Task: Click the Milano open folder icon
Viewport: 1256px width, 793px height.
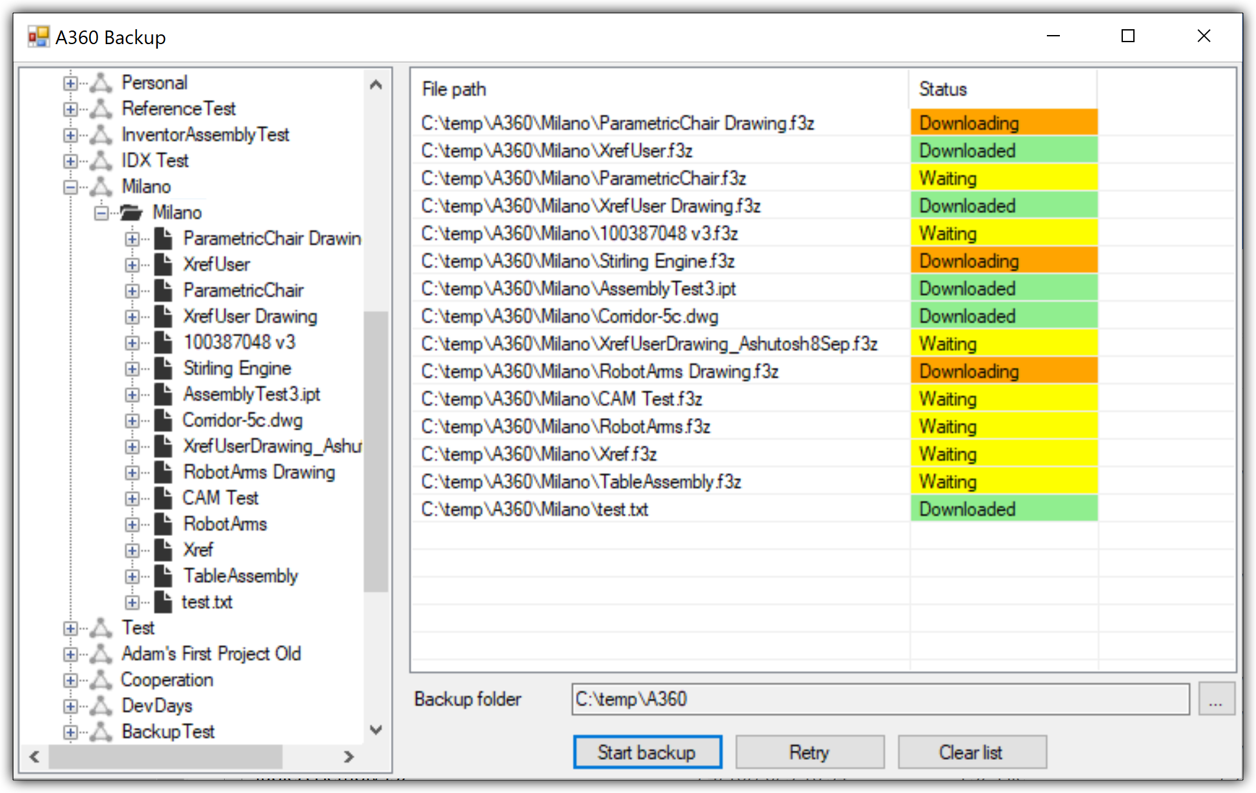Action: pyautogui.click(x=131, y=212)
